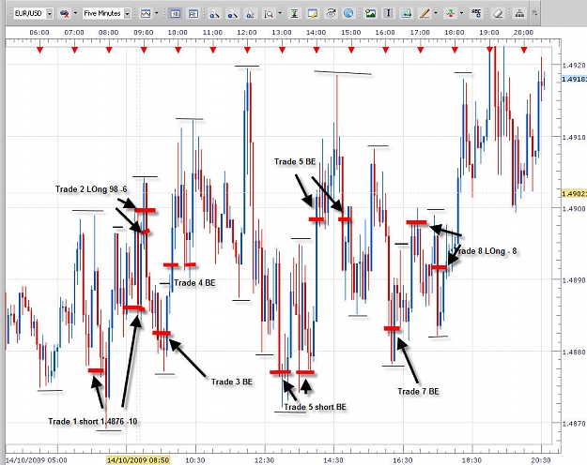
Task: Click the highlighted 14/10/2009 08:50 date label
Action: coord(138,459)
